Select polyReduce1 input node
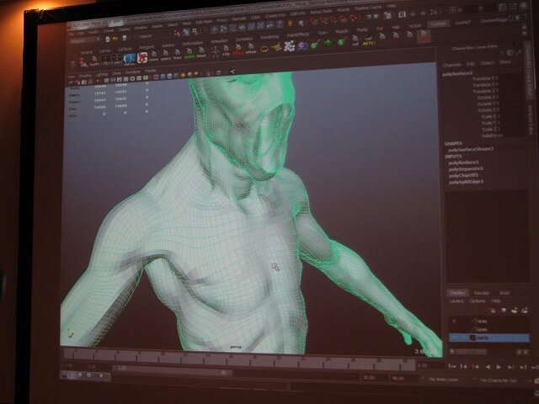This screenshot has height=404, width=539. click(x=463, y=162)
